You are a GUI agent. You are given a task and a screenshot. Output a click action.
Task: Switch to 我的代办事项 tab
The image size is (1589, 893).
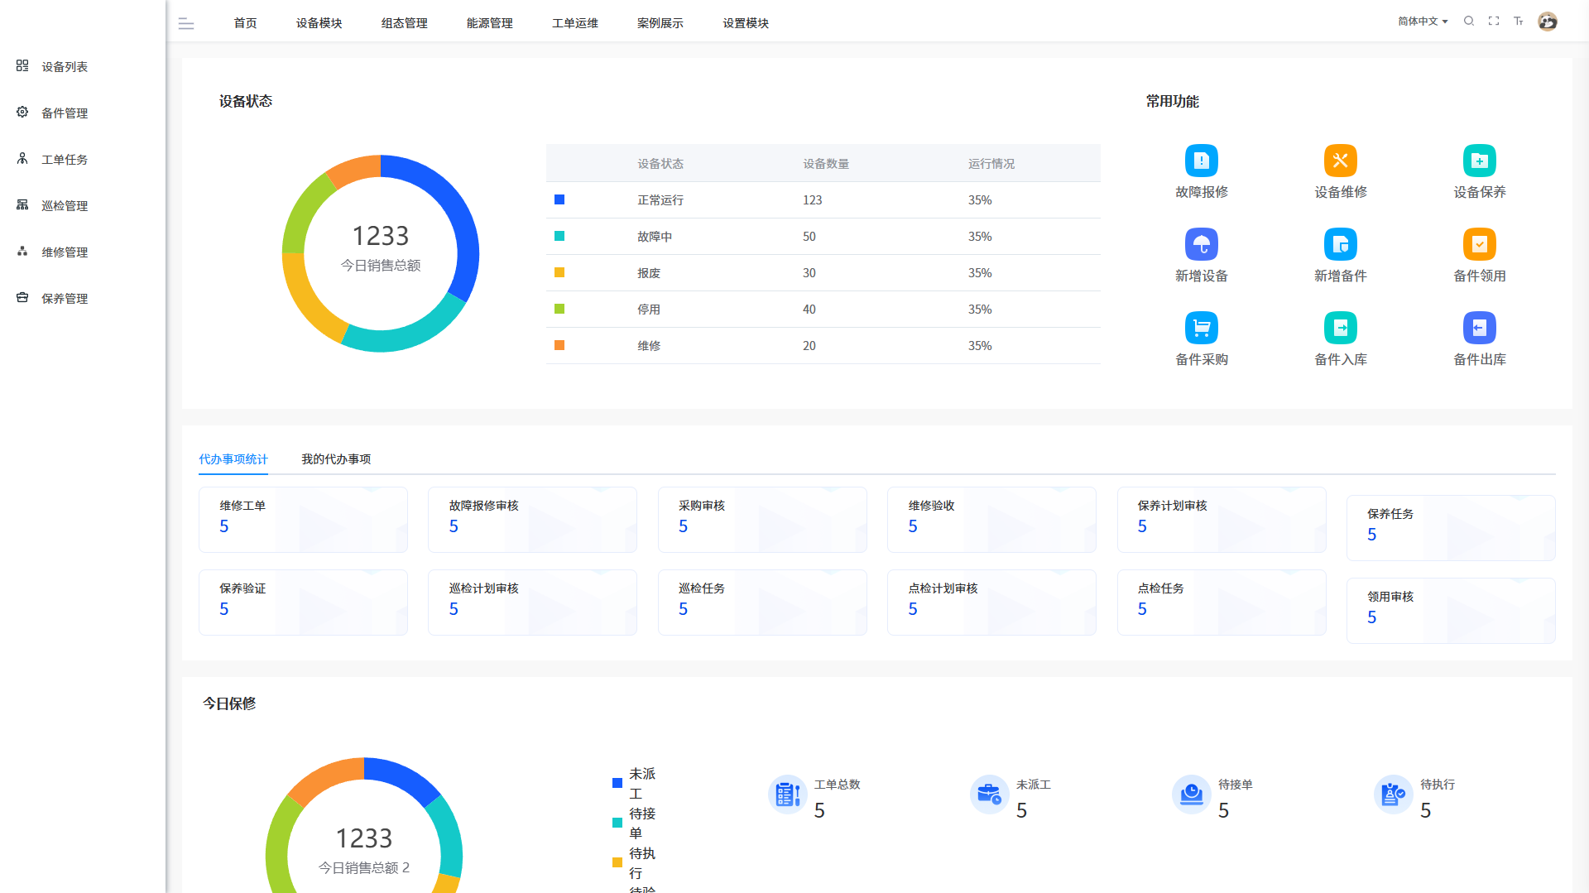click(x=336, y=459)
